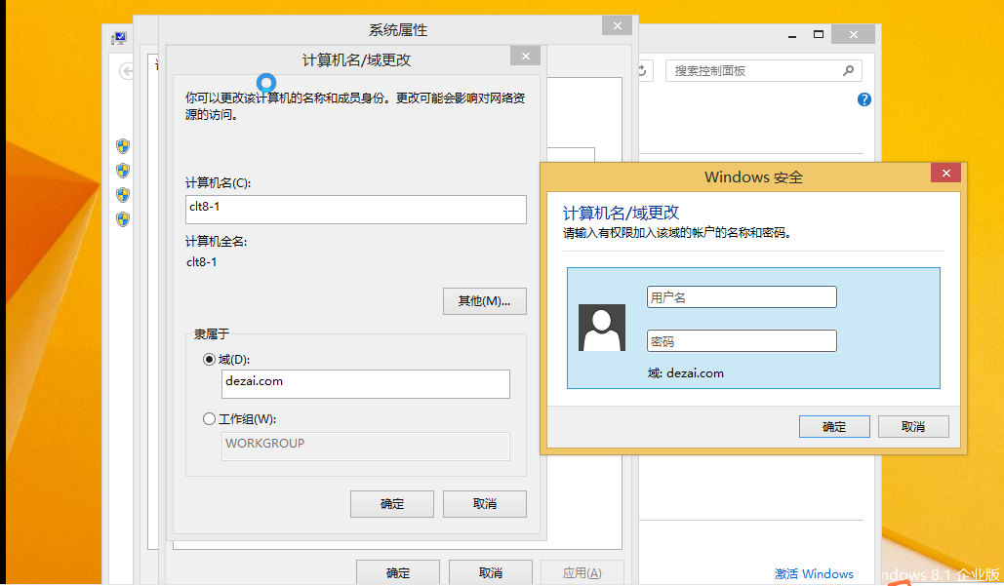Minimize the Control Panel window
1004x586 pixels.
[x=792, y=35]
